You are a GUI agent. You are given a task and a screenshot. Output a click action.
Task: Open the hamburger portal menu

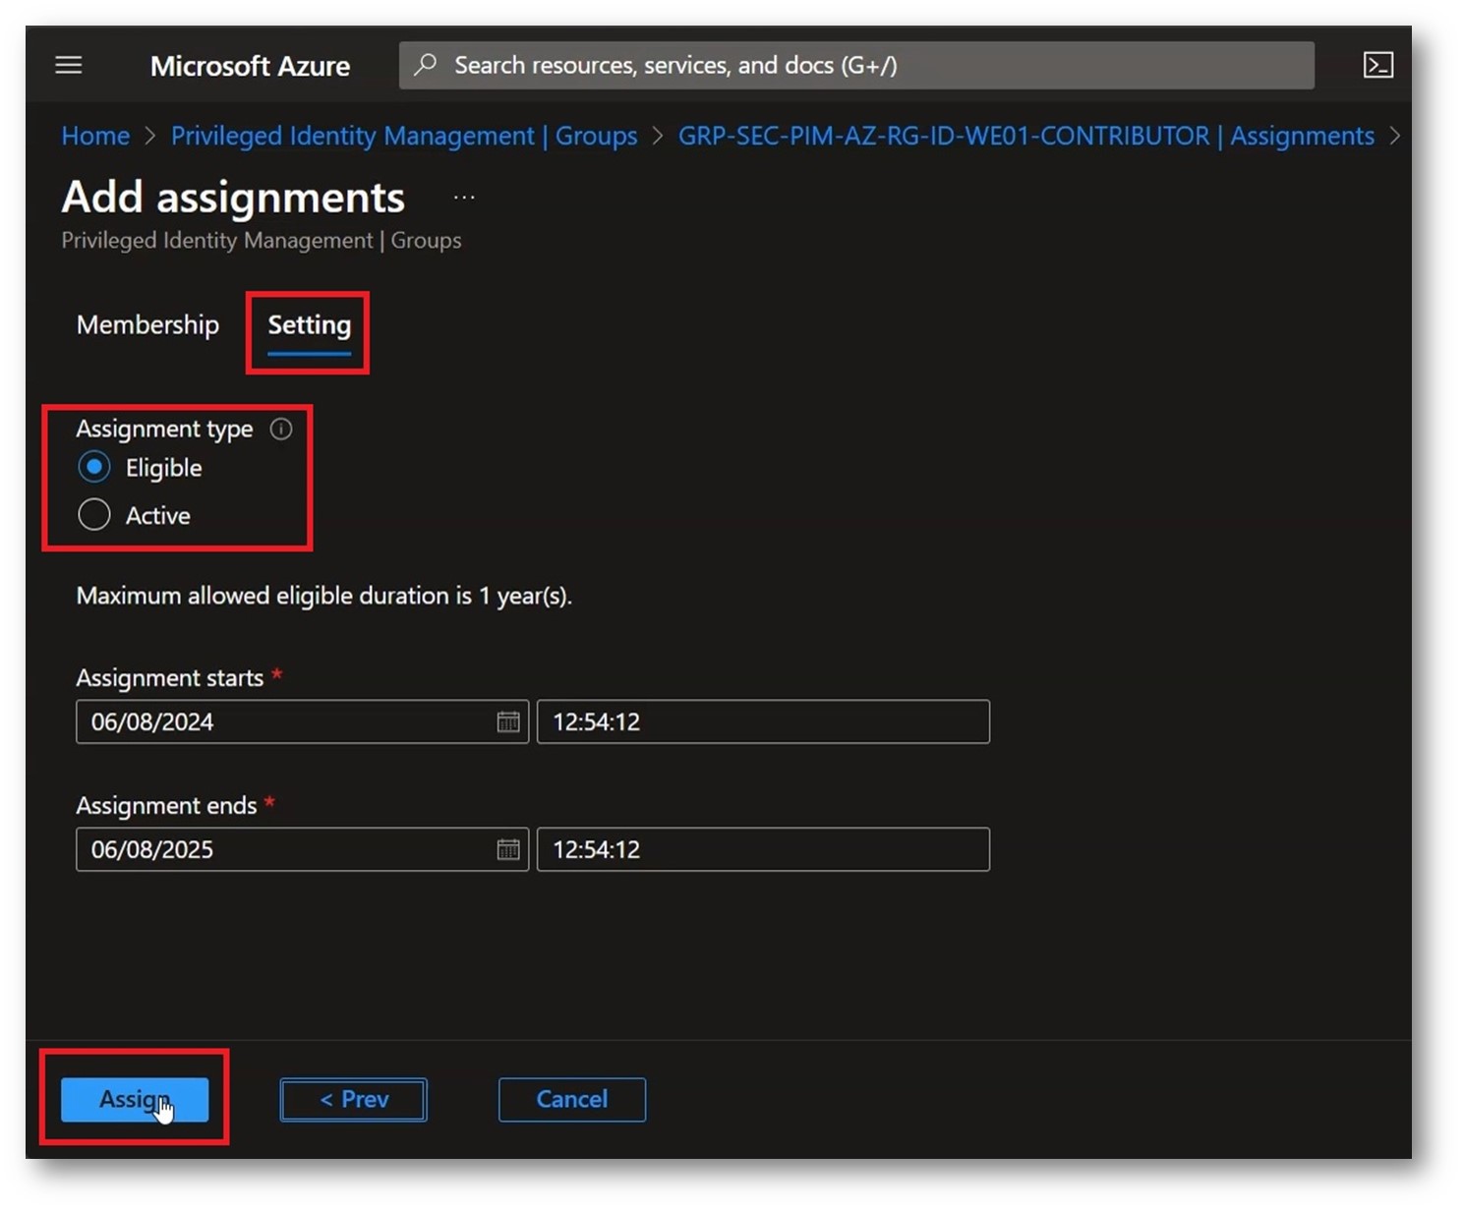68,65
